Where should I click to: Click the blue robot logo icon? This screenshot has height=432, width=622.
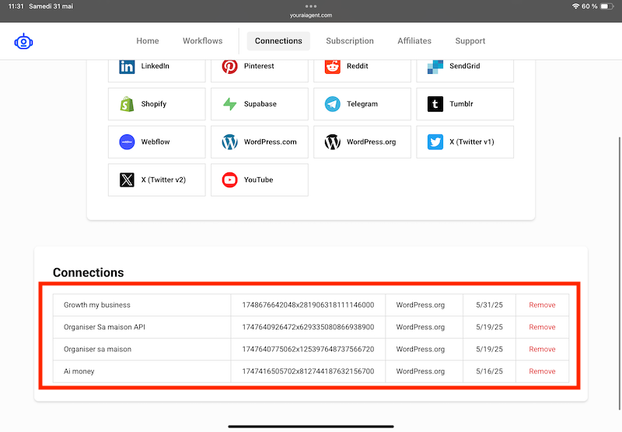point(23,41)
